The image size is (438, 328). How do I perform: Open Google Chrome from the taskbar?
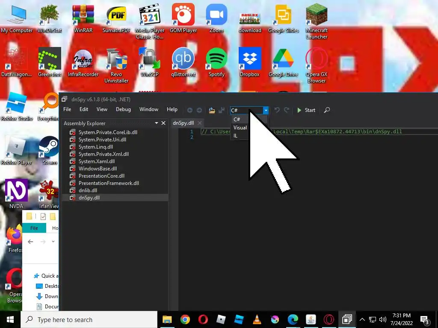pos(185,319)
